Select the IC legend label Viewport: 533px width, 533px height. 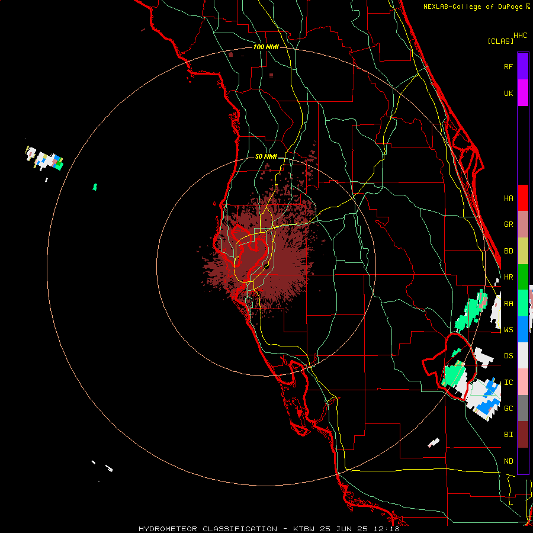pyautogui.click(x=508, y=383)
